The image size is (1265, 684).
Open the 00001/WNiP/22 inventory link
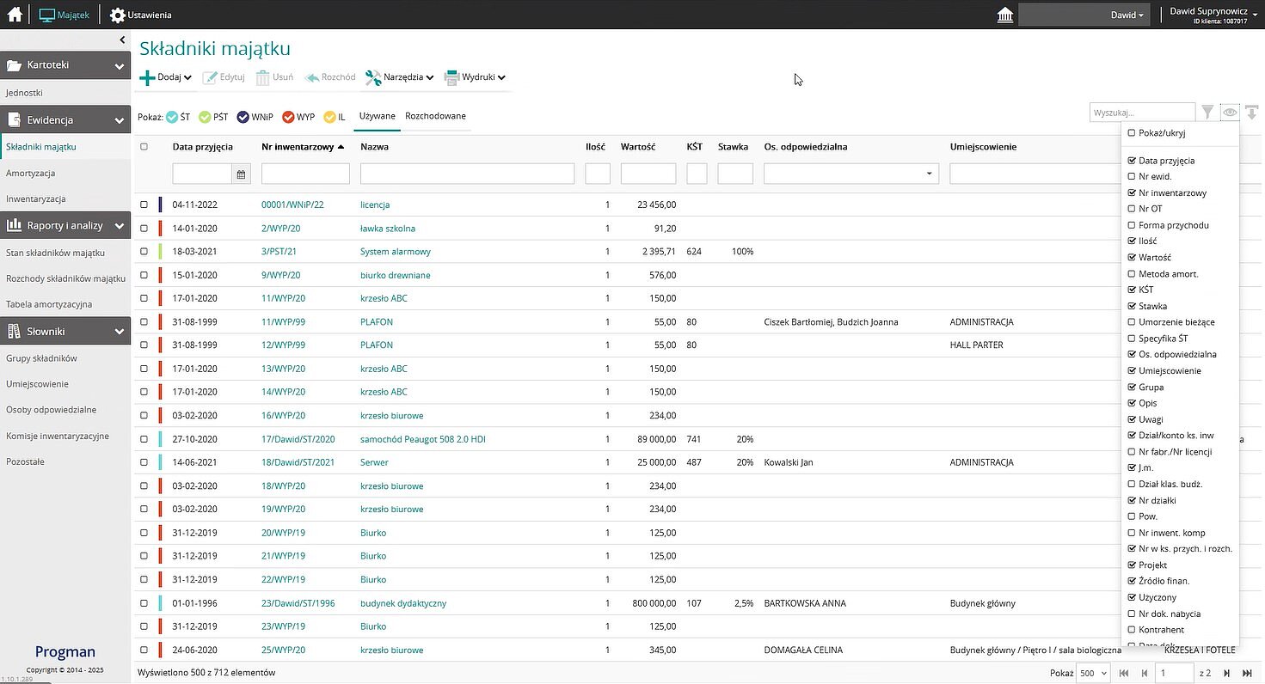tap(292, 205)
